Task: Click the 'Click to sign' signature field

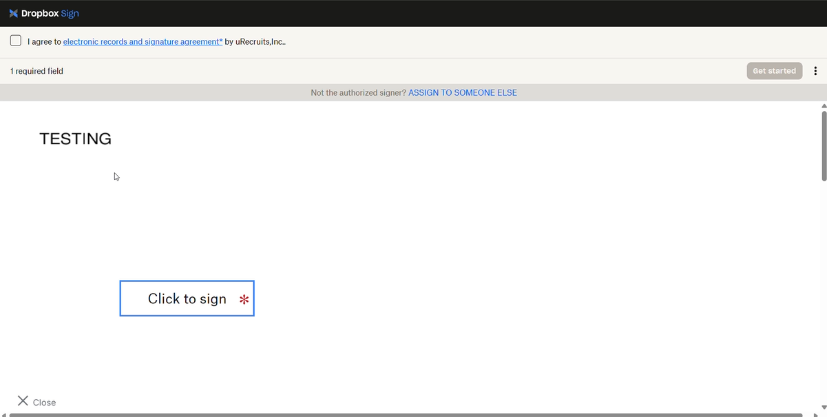Action: pos(187,298)
